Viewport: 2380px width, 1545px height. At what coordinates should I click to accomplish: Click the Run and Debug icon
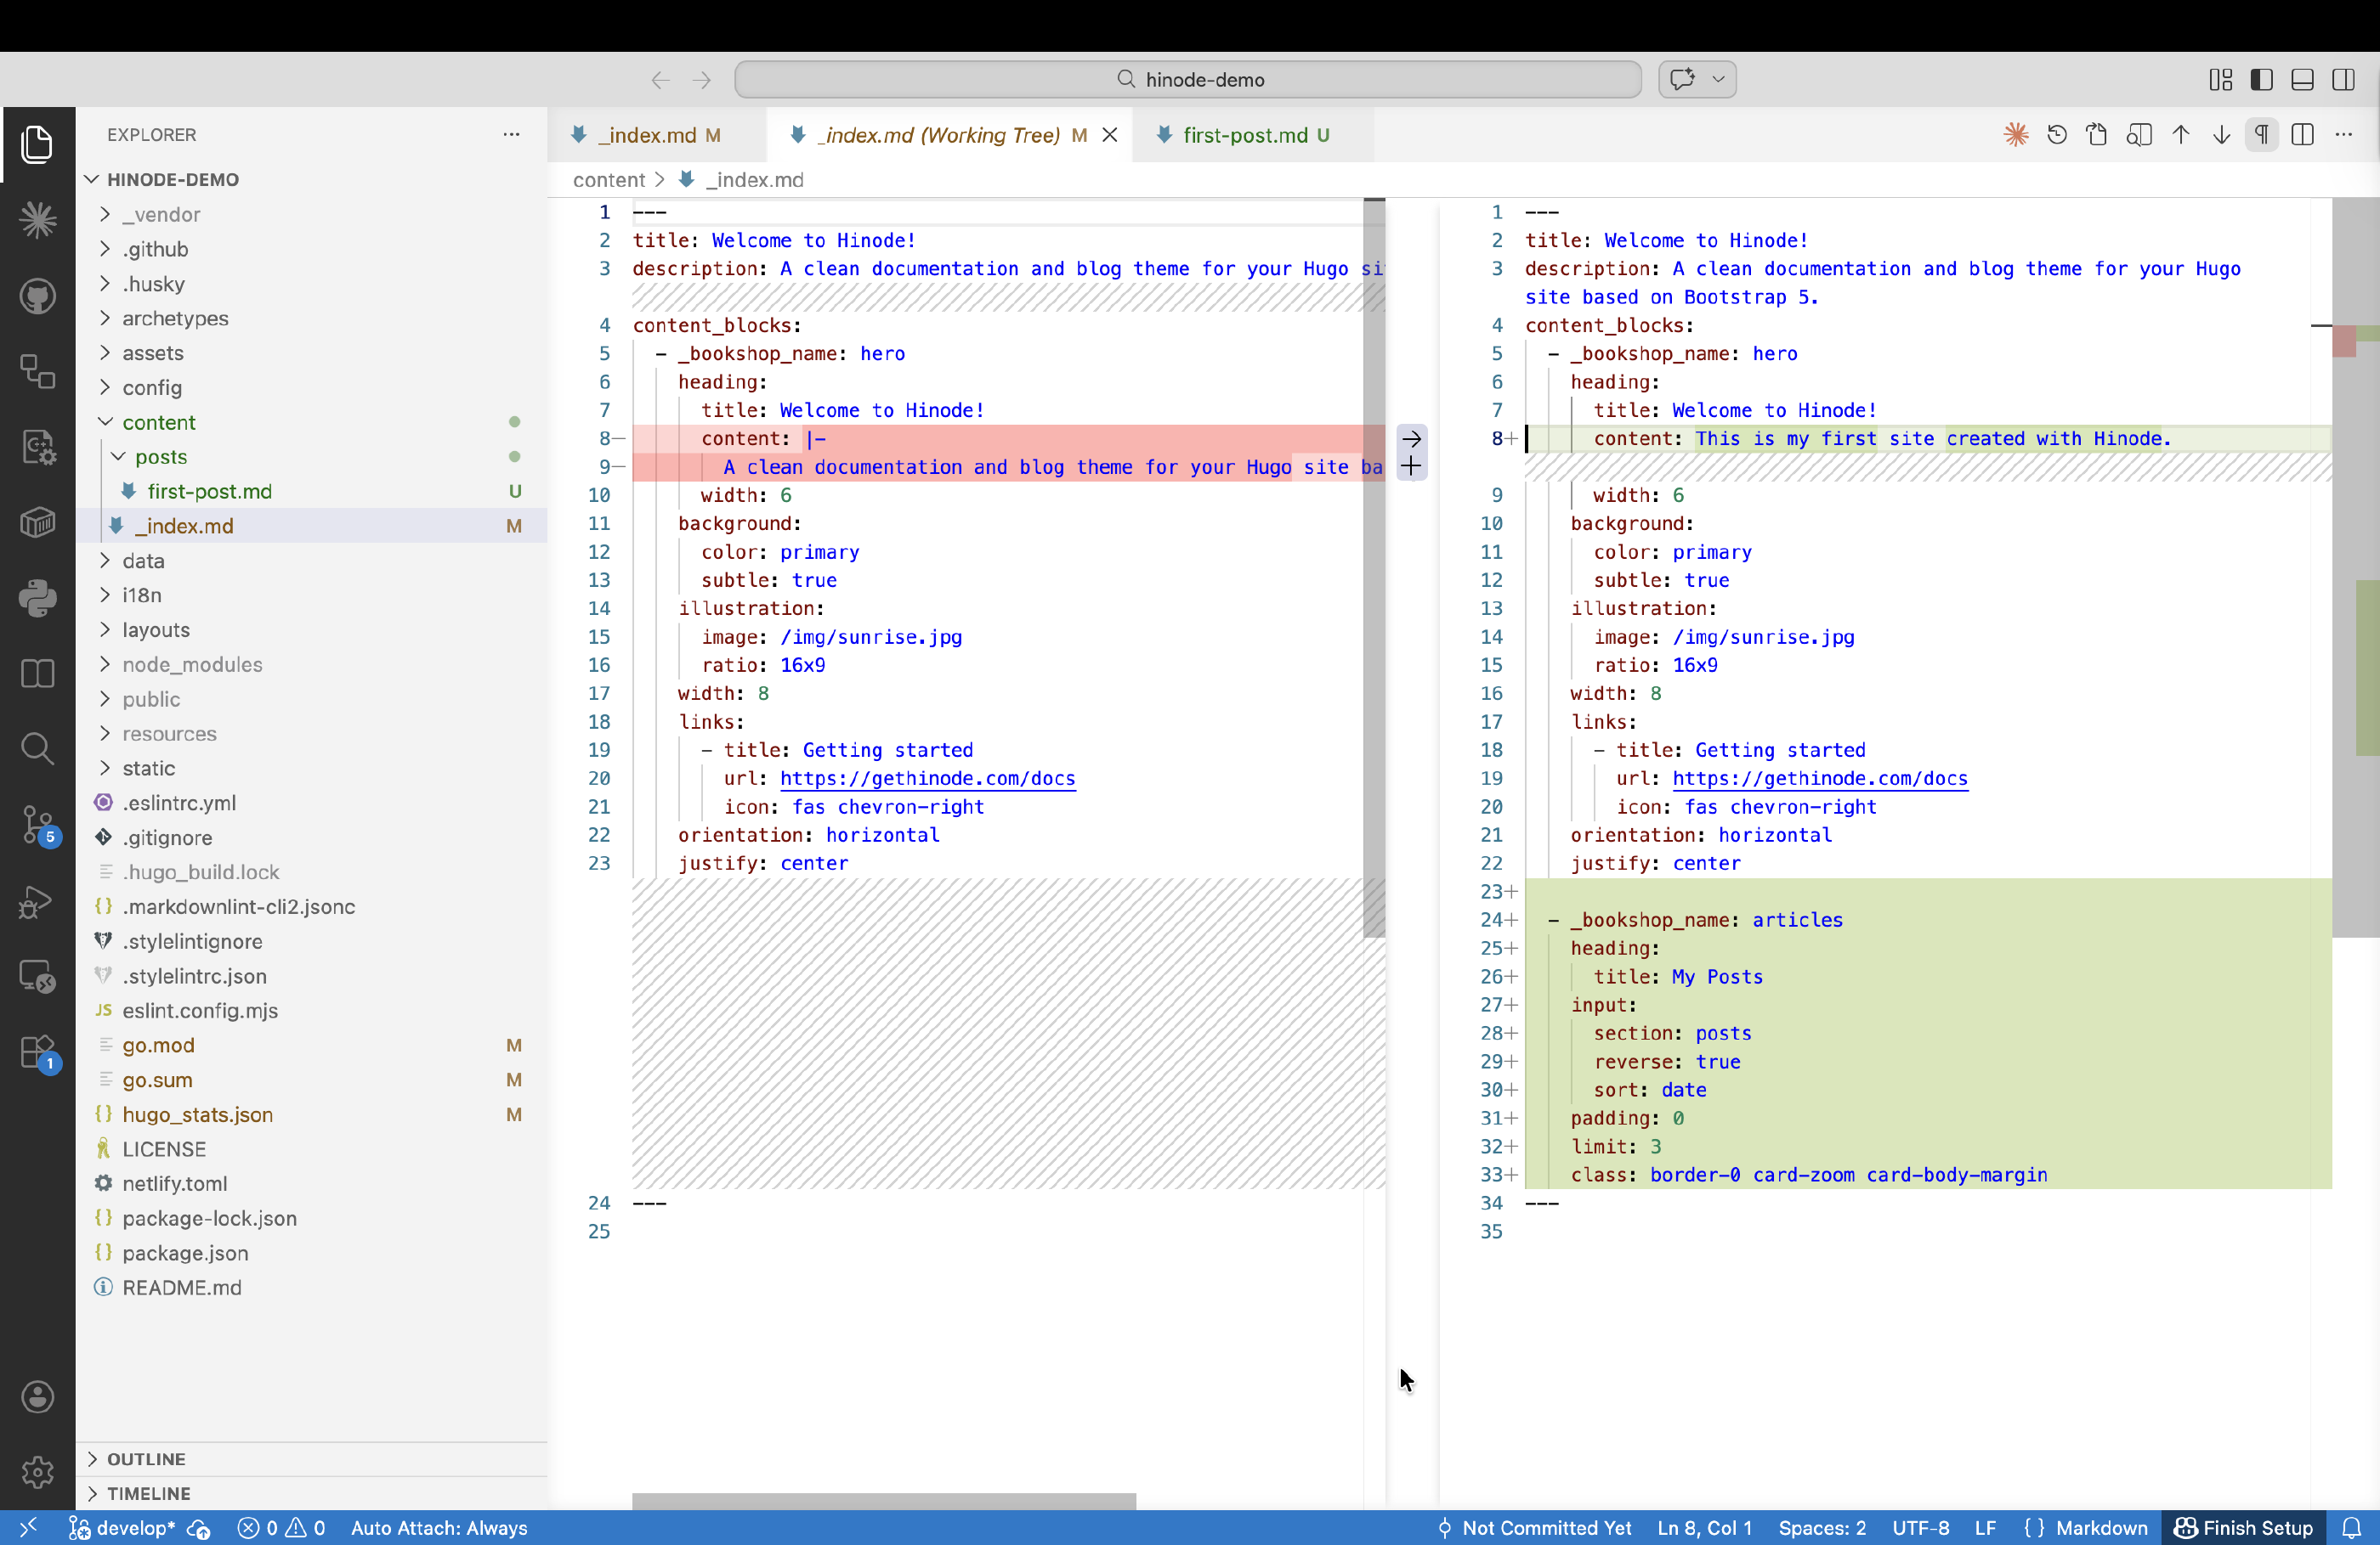click(37, 901)
